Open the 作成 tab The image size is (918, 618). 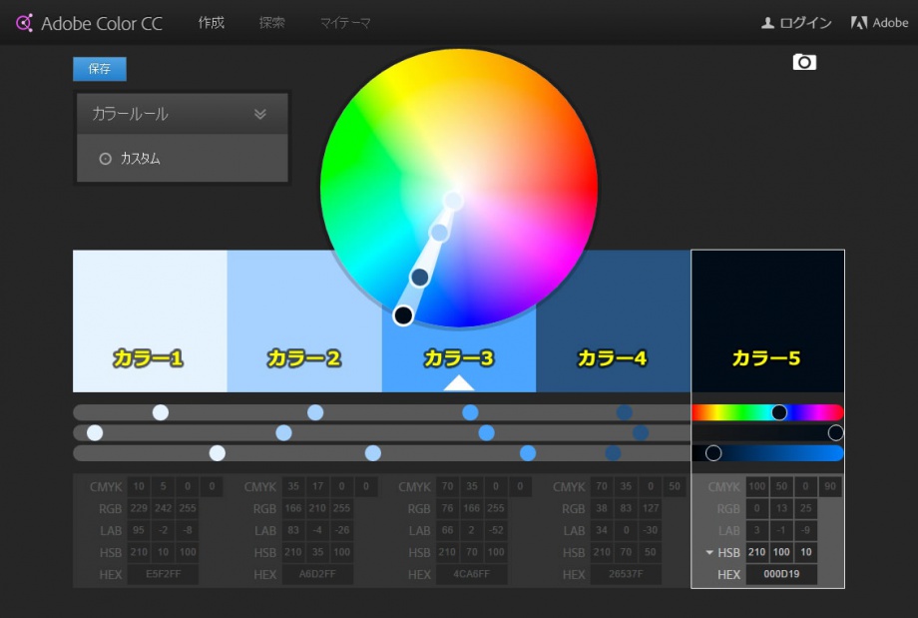pos(212,23)
